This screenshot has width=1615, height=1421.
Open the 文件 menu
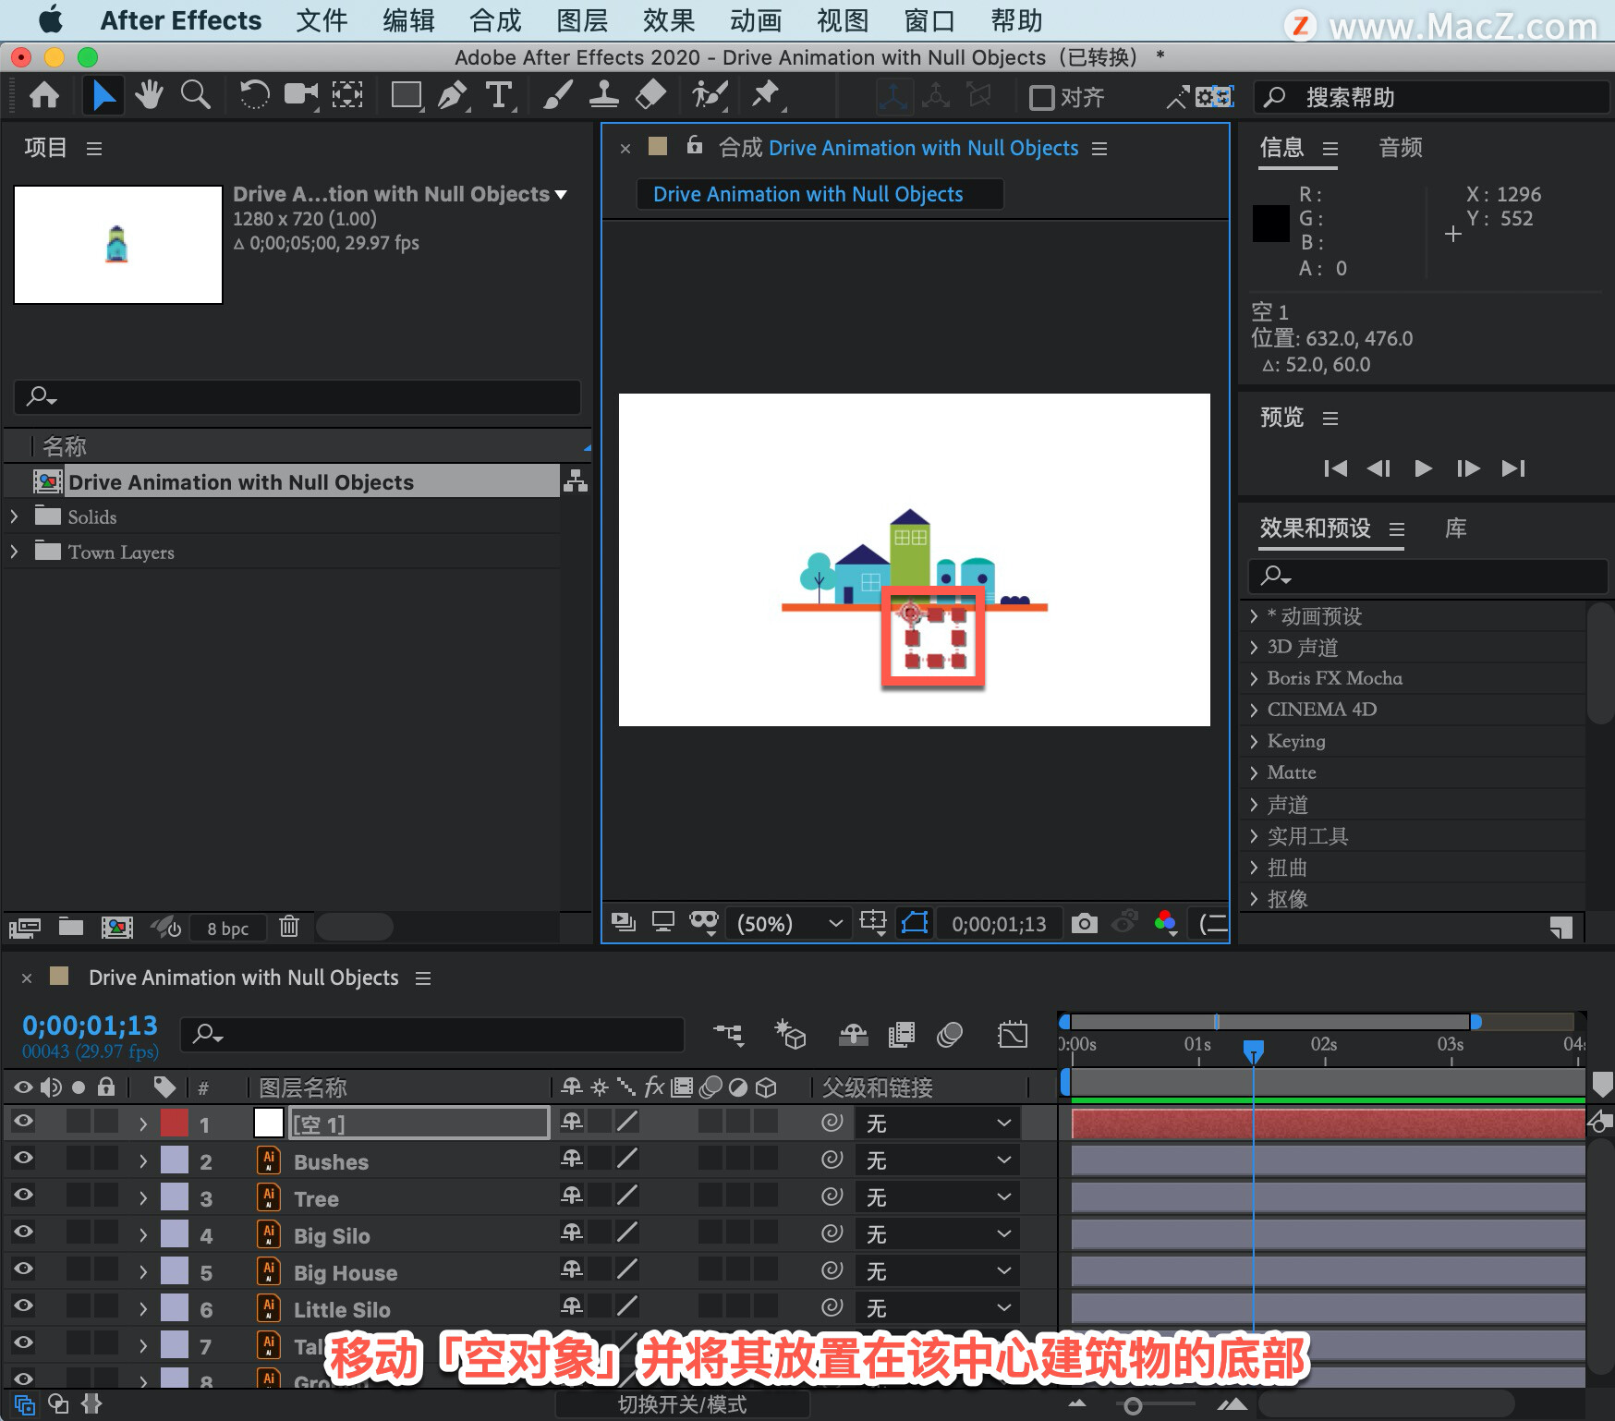pyautogui.click(x=322, y=20)
